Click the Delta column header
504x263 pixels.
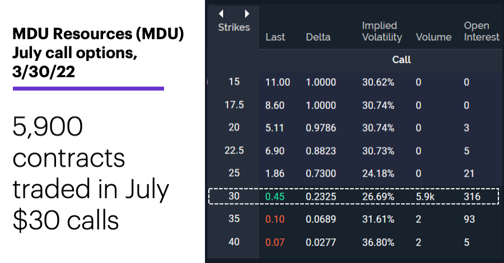coord(318,37)
